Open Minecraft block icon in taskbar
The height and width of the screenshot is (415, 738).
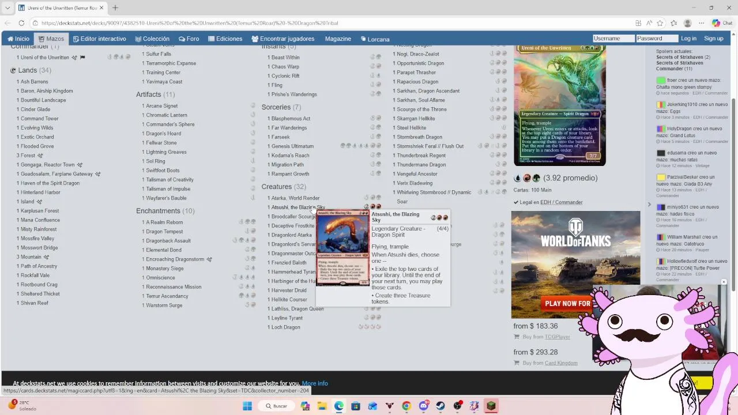[491, 406]
